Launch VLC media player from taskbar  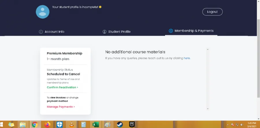72,125
